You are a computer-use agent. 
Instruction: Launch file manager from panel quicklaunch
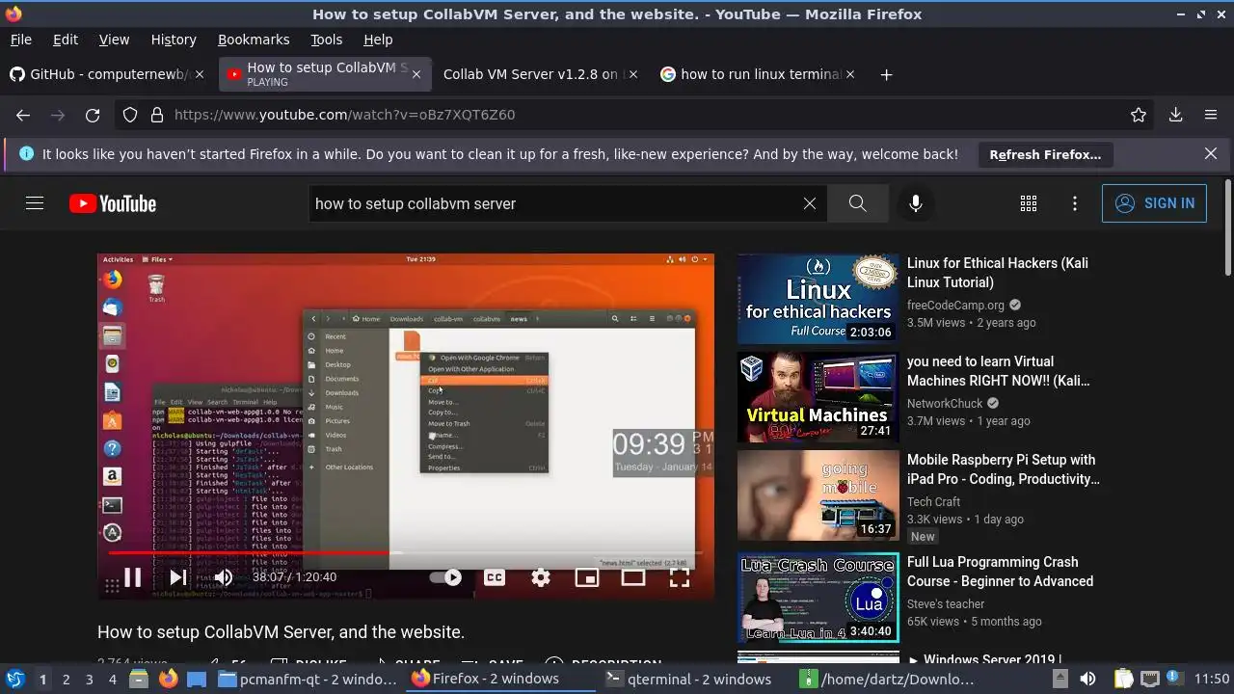pyautogui.click(x=139, y=679)
